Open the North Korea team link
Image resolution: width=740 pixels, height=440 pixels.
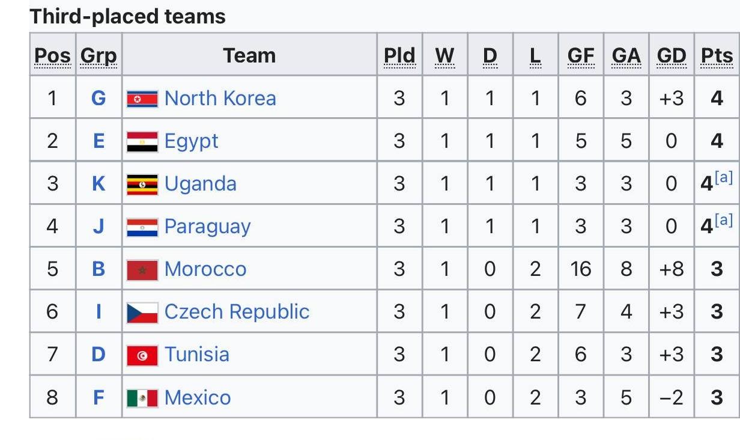[220, 98]
